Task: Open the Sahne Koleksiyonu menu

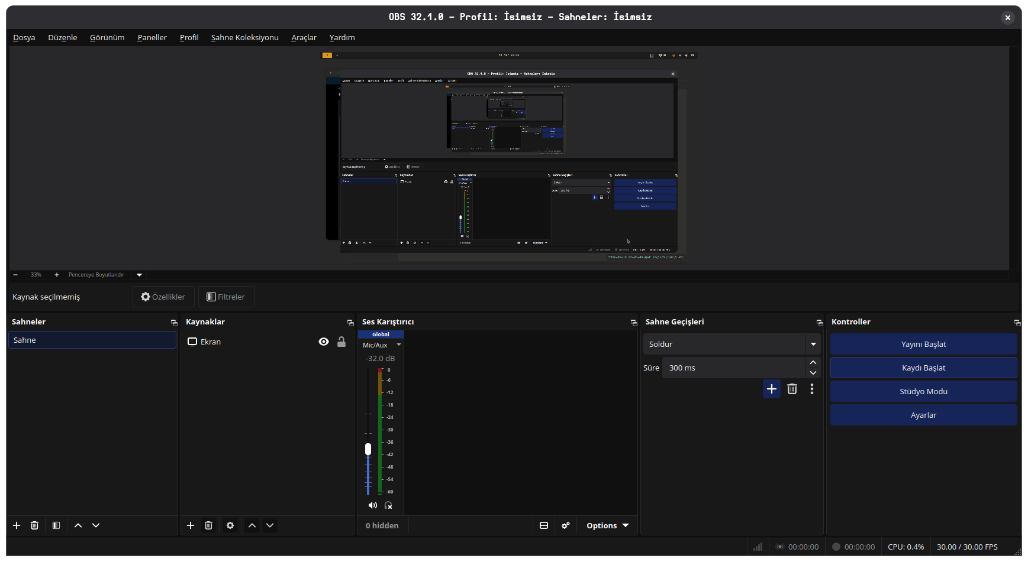Action: (x=245, y=37)
